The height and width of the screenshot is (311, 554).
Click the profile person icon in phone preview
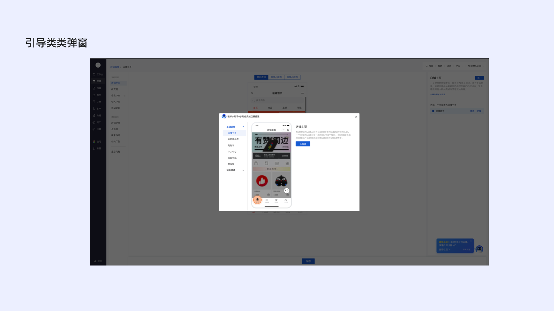click(x=286, y=200)
